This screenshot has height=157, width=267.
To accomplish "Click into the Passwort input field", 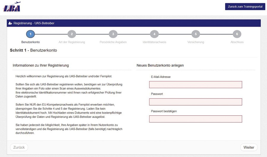I will [x=196, y=102].
